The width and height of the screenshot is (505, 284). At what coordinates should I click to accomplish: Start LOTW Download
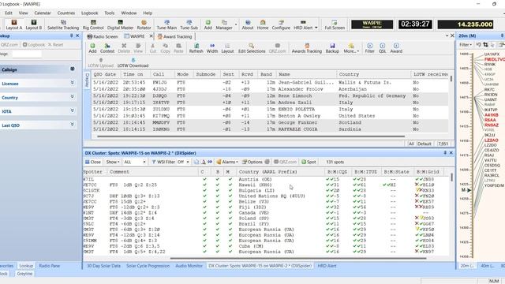(133, 63)
